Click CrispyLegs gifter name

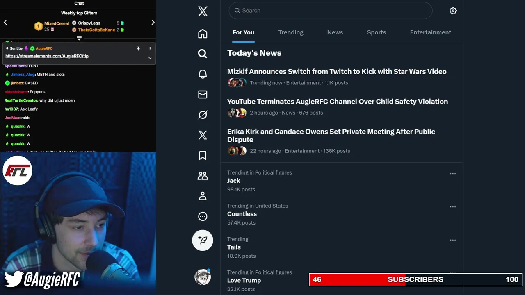pos(89,23)
